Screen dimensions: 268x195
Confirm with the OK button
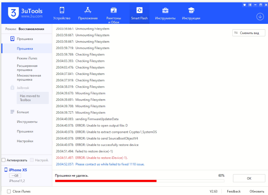point(249,178)
